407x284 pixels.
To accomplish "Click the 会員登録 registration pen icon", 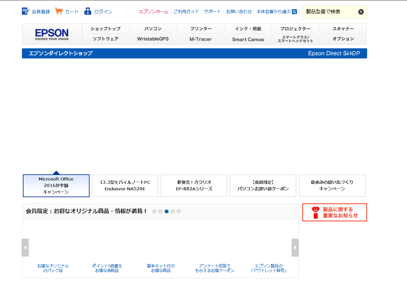I will tap(25, 11).
